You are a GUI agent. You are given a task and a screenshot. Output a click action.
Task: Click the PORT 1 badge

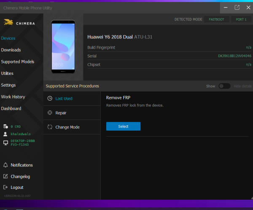point(241,19)
